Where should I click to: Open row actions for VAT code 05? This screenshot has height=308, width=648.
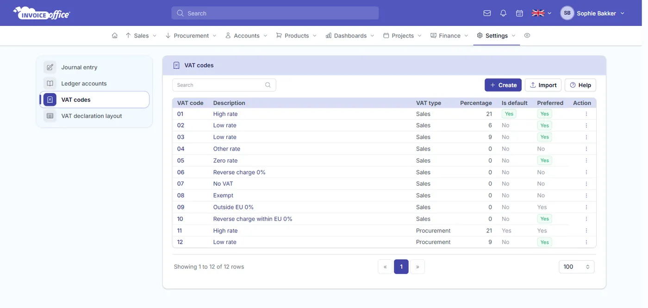point(586,161)
